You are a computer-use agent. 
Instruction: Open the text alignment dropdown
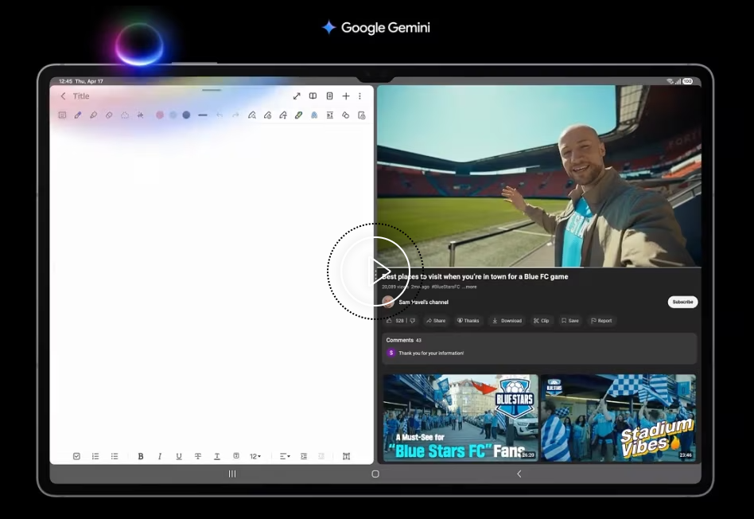pos(285,456)
